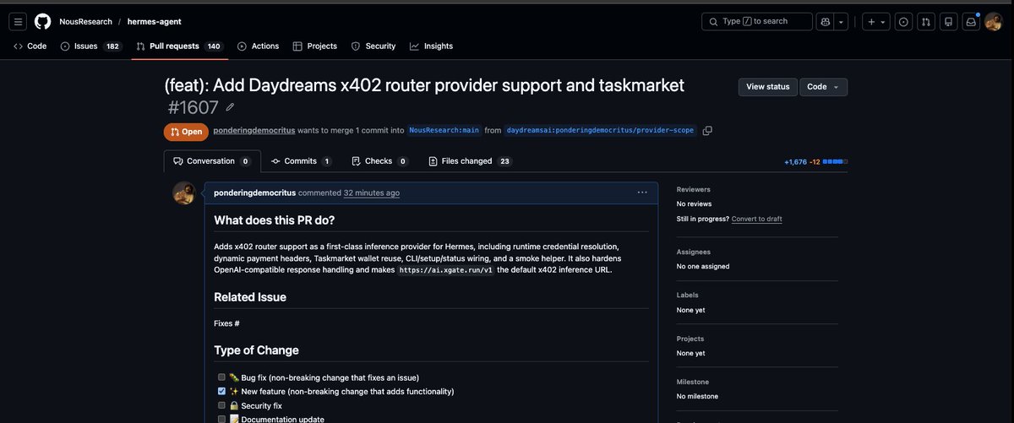Go to GitHub home via octocat logo
Image resolution: width=1014 pixels, height=423 pixels.
coord(42,21)
